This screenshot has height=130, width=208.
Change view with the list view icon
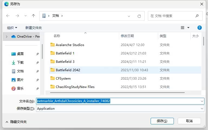click(x=183, y=28)
